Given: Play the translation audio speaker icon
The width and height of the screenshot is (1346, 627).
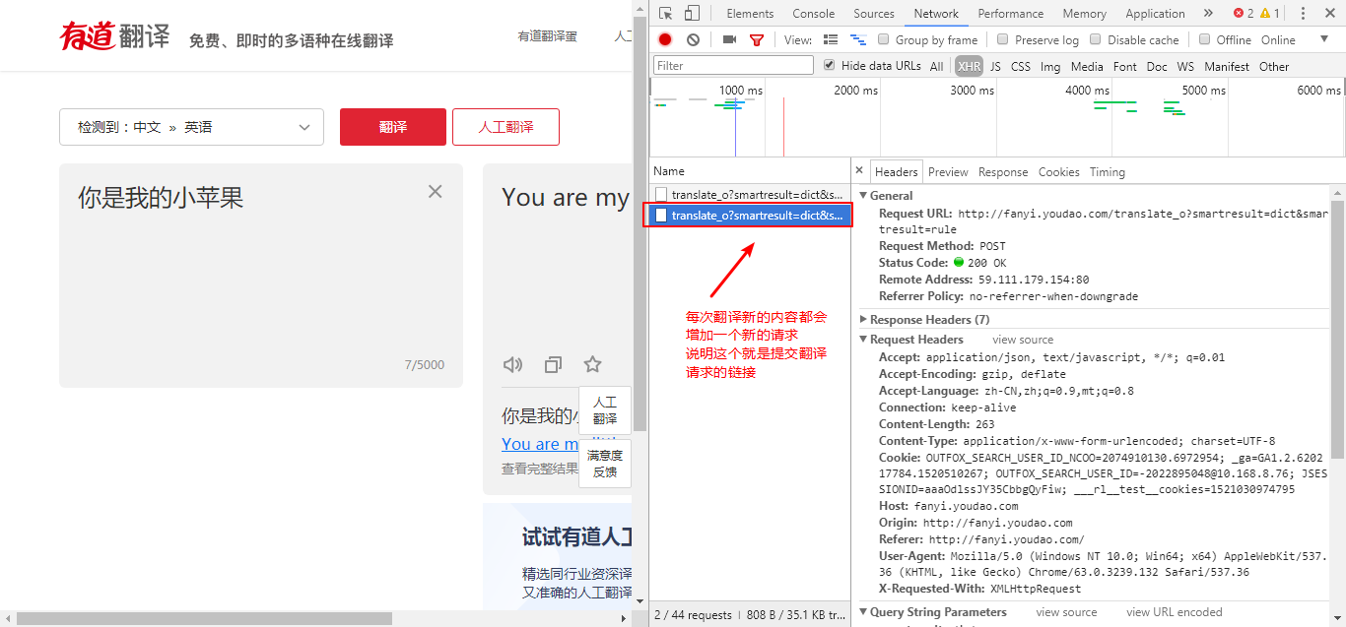Looking at the screenshot, I should click(x=512, y=365).
